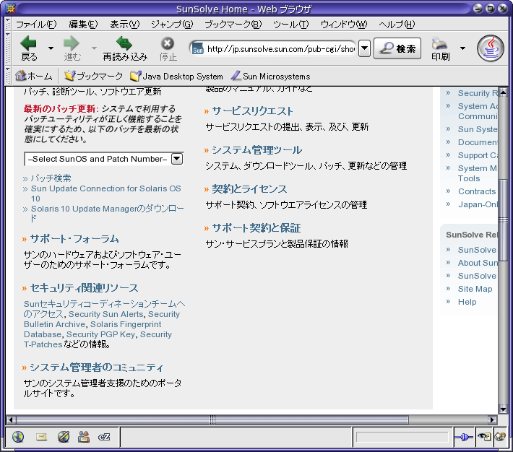
Task: Open the Forward button history dropdown arrow
Action: pyautogui.click(x=94, y=48)
